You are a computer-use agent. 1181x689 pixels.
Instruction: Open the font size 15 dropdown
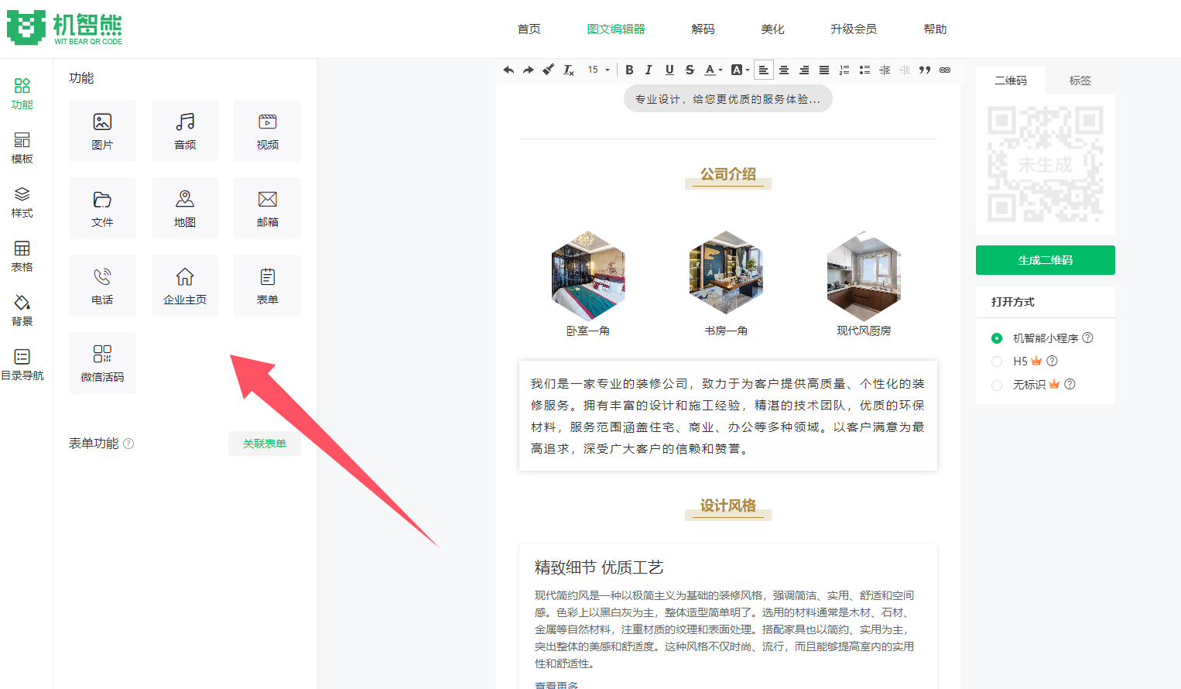598,70
